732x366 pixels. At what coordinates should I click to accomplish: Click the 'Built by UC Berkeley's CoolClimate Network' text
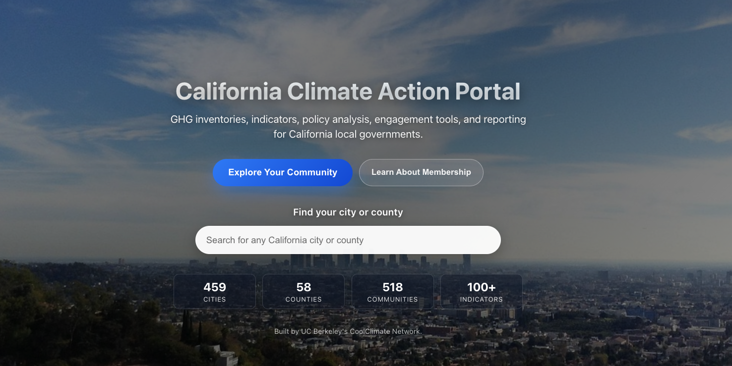[x=348, y=331]
